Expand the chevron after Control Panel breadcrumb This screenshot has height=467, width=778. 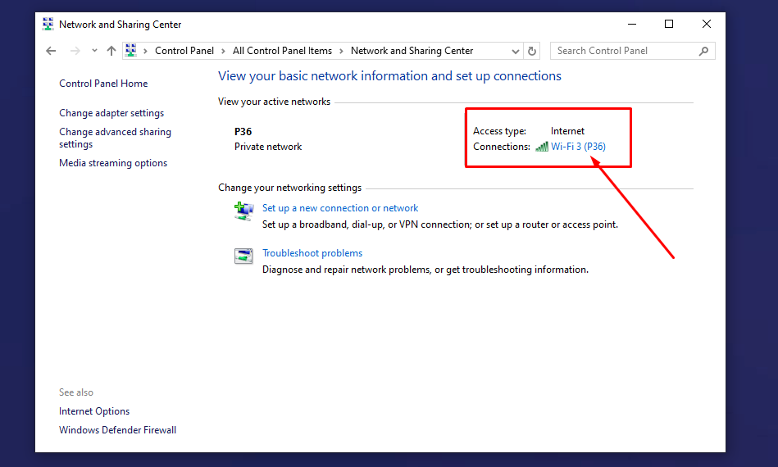pyautogui.click(x=223, y=51)
